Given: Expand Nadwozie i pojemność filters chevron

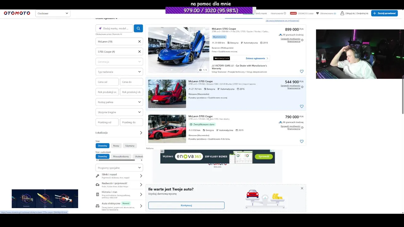Looking at the screenshot, I should click(x=141, y=185).
